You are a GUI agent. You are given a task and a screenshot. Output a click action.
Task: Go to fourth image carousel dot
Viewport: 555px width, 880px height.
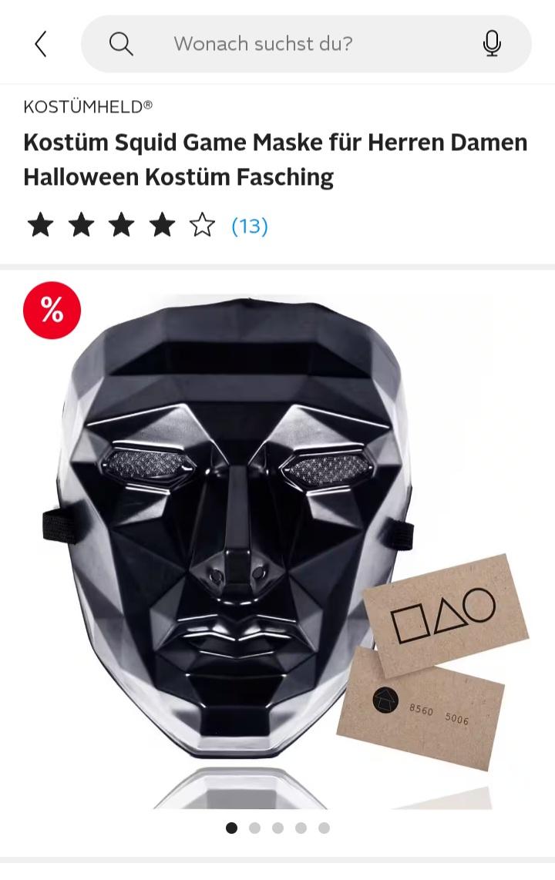(x=301, y=828)
